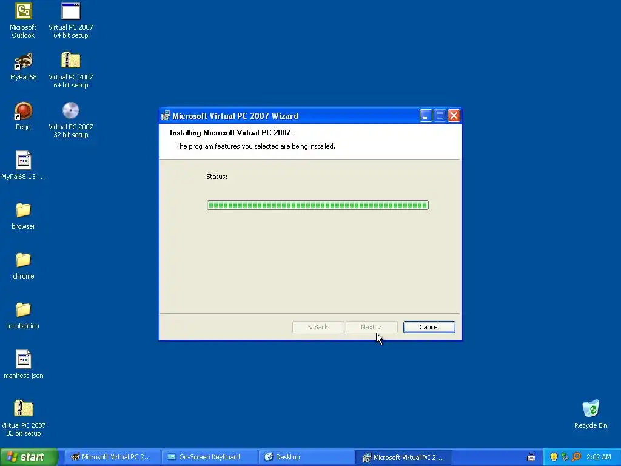Click the 2:02 AM system clock

pos(599,457)
